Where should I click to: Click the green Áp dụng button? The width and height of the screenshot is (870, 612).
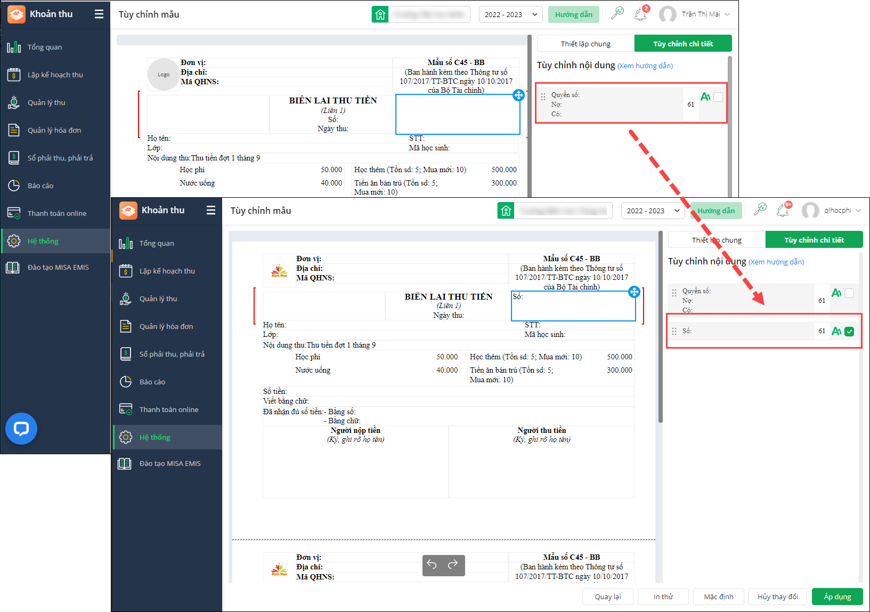(838, 597)
